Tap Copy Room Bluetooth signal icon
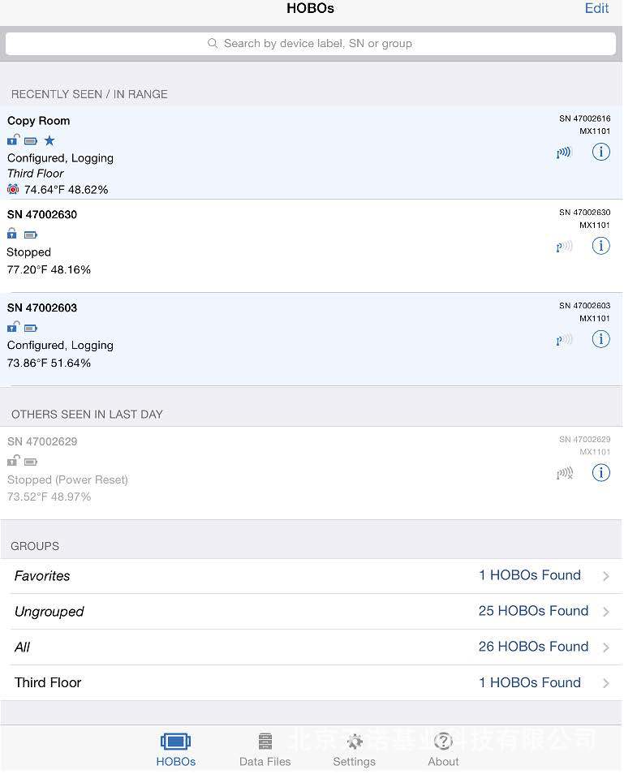This screenshot has width=624, height=774. click(564, 152)
